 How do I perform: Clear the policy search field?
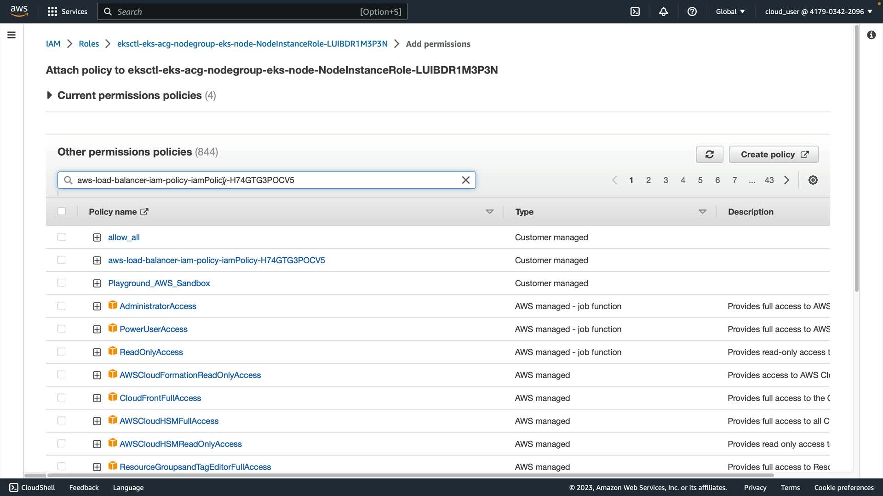pyautogui.click(x=465, y=180)
